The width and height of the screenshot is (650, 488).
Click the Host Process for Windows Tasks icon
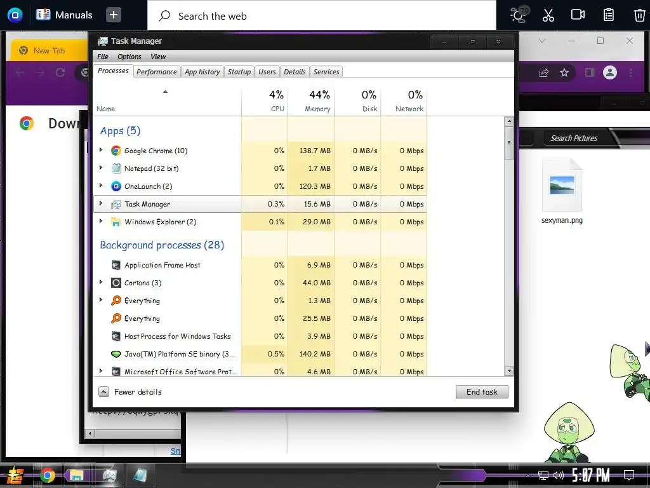click(x=116, y=336)
